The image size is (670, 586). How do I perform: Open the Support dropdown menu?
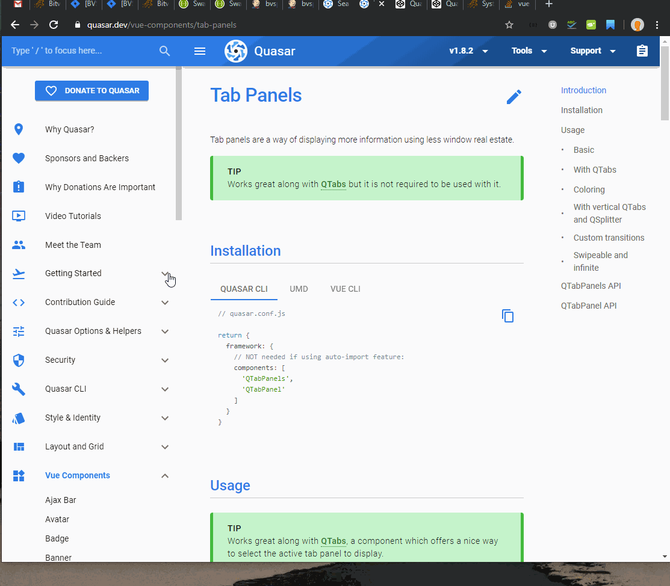pyautogui.click(x=593, y=51)
